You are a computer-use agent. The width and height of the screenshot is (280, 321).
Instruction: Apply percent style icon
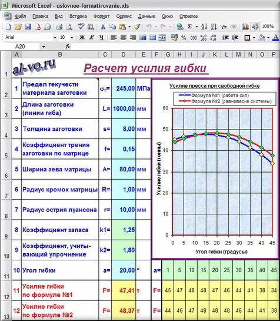pyautogui.click(x=184, y=38)
